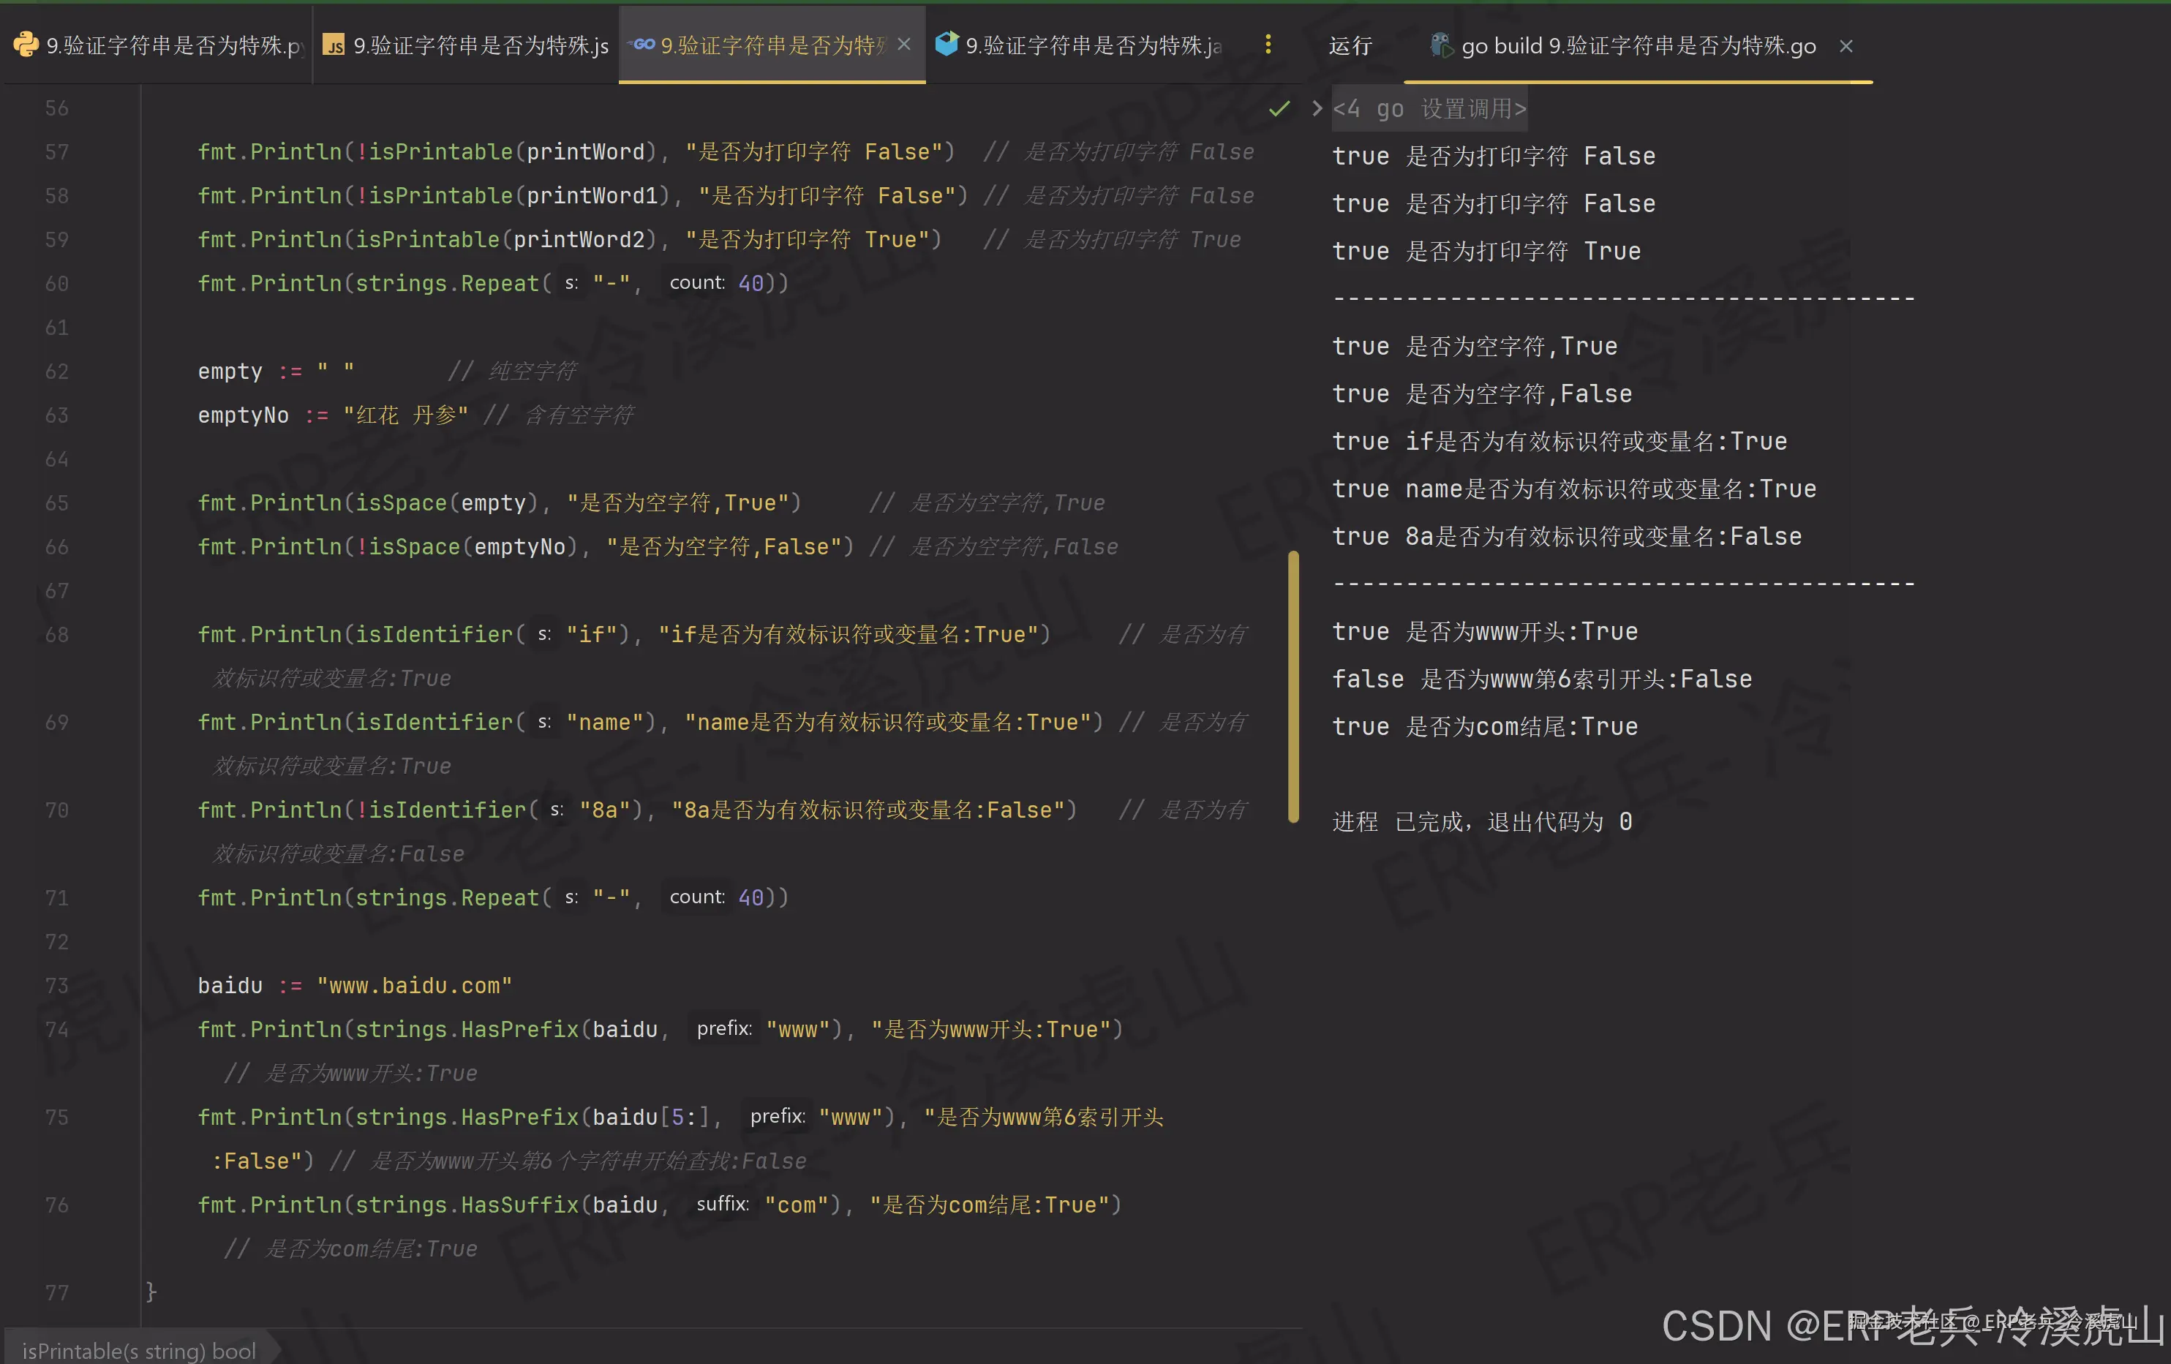
Task: Click the JS file icon on the .js tab
Action: (334, 45)
